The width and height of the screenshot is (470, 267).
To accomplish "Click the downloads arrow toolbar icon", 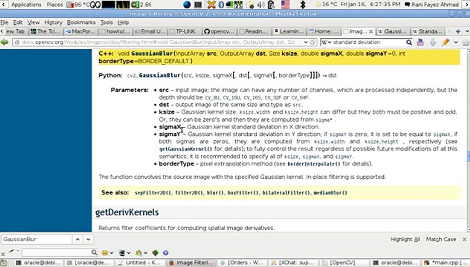I will pyautogui.click(x=432, y=42).
